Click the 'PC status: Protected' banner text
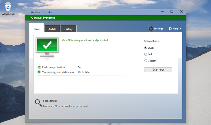 [42, 18]
